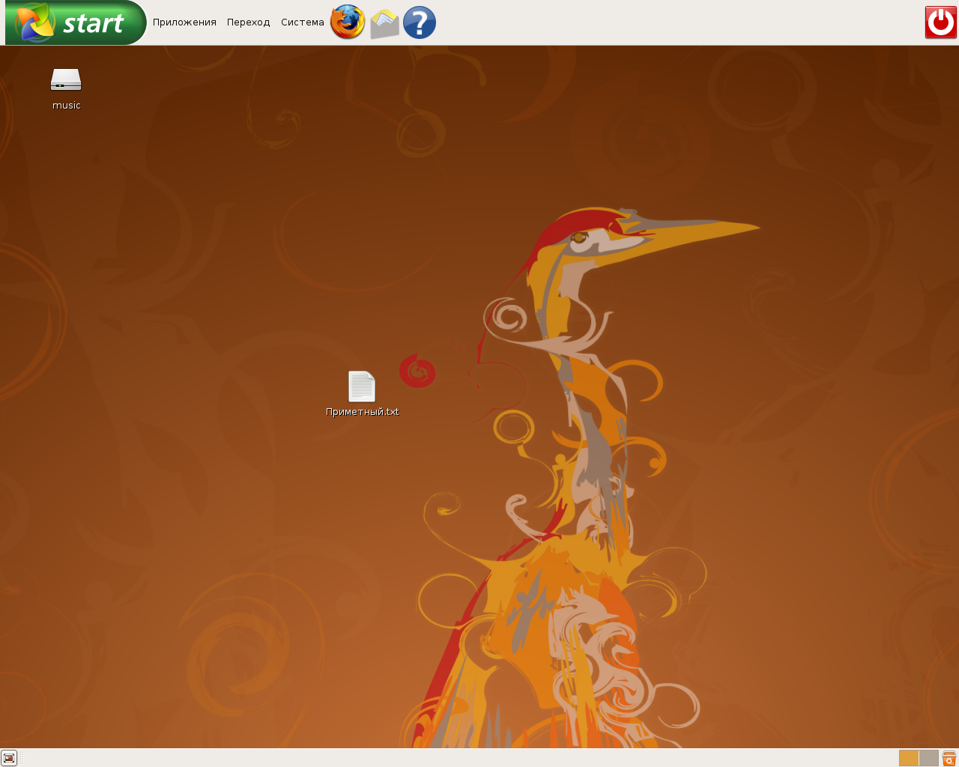Open the green start button

76,22
